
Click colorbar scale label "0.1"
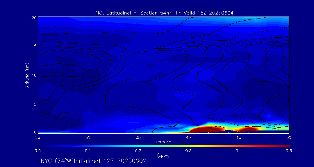click(88, 151)
